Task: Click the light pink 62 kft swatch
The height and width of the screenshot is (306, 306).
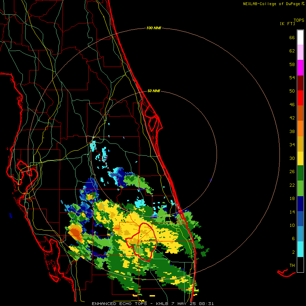Action: click(300, 52)
